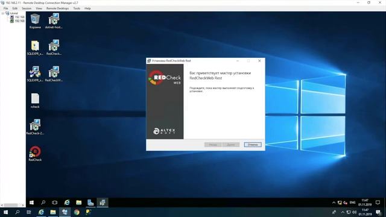The height and width of the screenshot is (217, 386).
Task: Open host taskbar Task View
Action: (x=29, y=212)
